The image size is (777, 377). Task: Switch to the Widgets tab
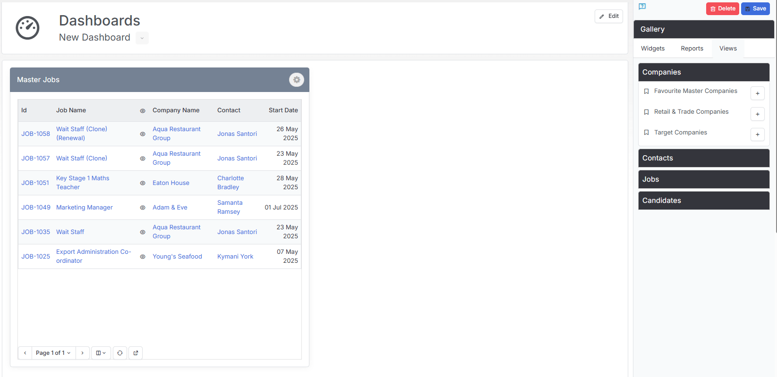[653, 49]
